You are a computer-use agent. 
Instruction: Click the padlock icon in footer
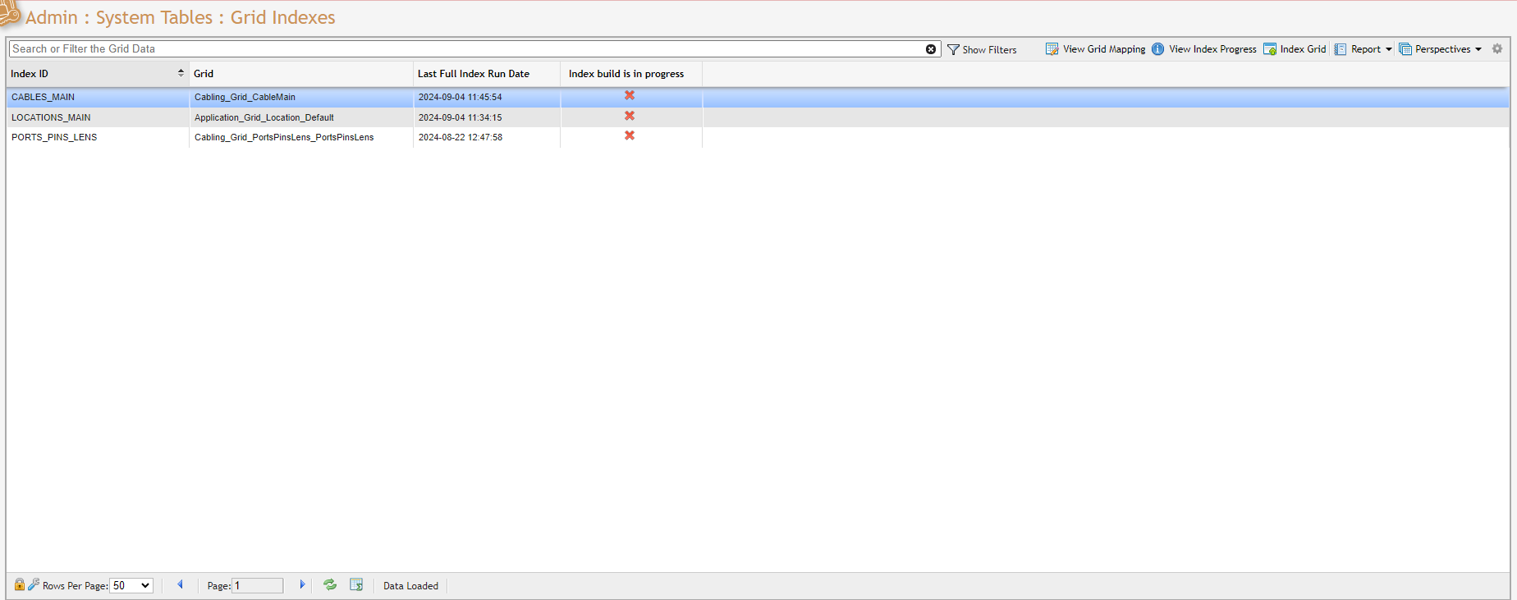[x=19, y=584]
